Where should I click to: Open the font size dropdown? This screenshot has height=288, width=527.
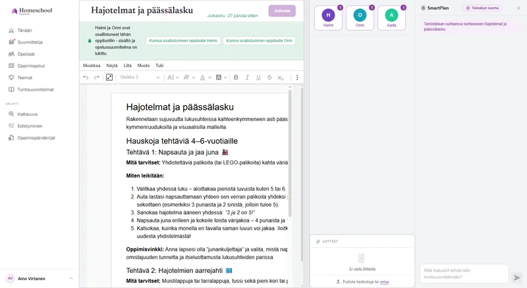[173, 78]
